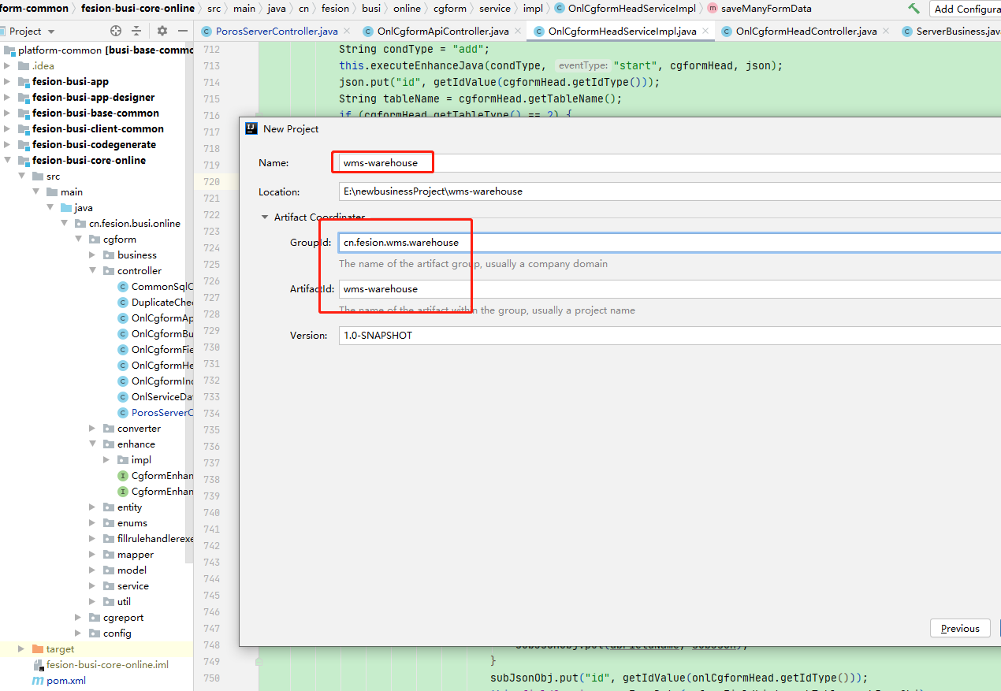Click the Version input field

tap(669, 335)
